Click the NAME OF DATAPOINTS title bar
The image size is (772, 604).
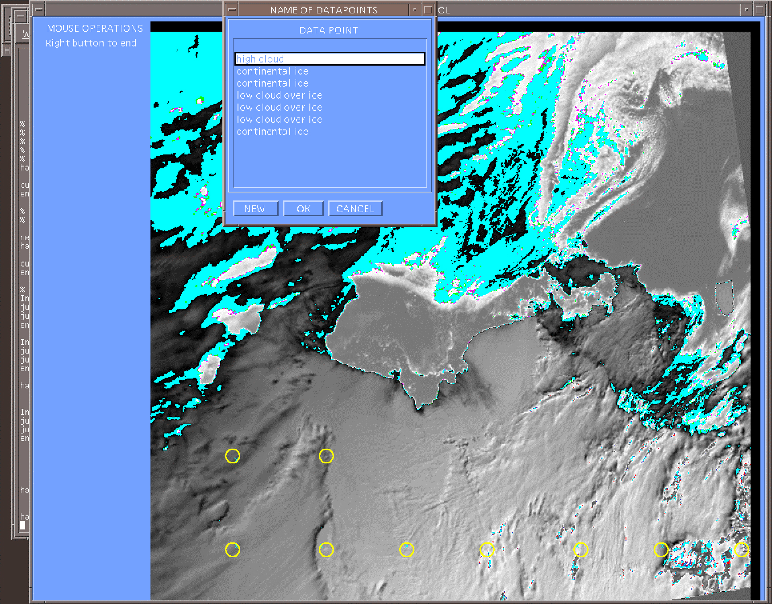[x=324, y=9]
